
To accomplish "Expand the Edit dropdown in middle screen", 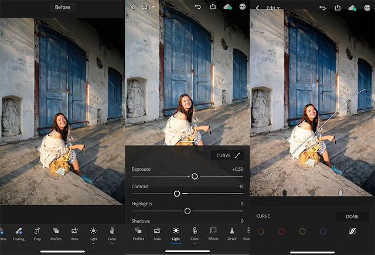I will [148, 7].
